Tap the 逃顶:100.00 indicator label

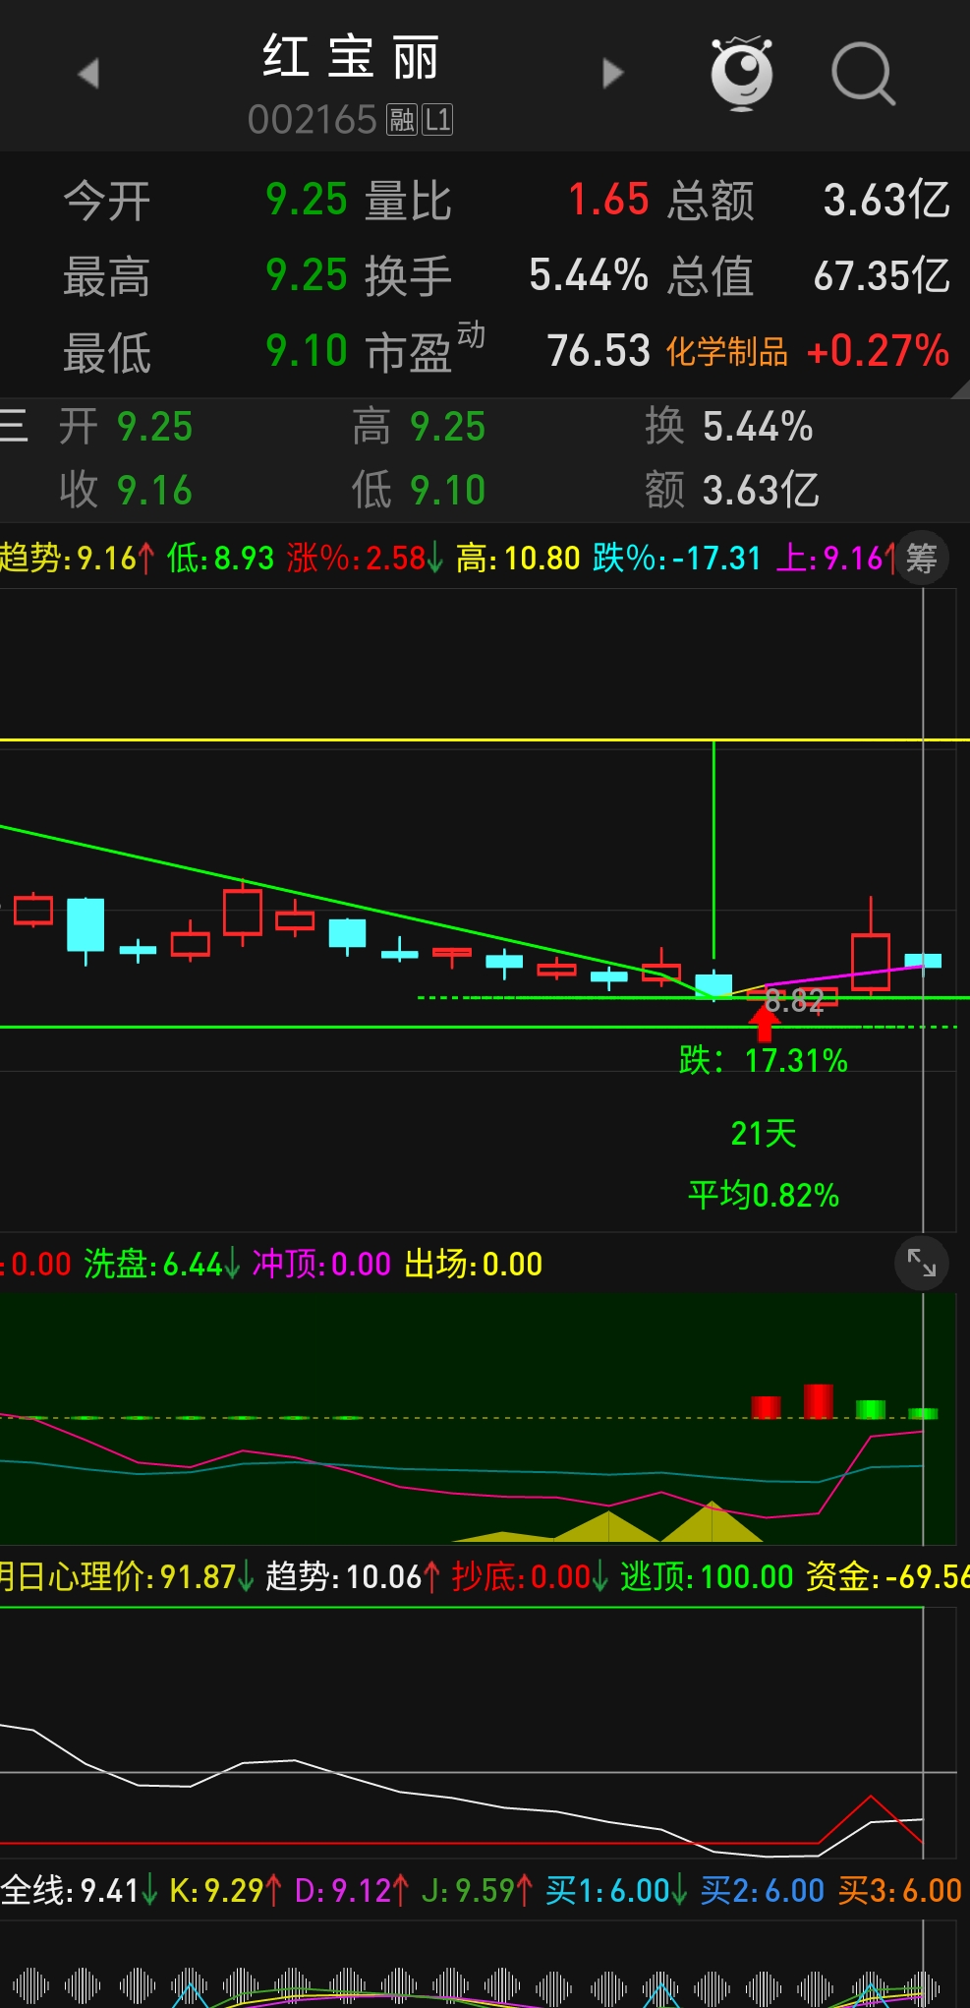[x=707, y=1576]
